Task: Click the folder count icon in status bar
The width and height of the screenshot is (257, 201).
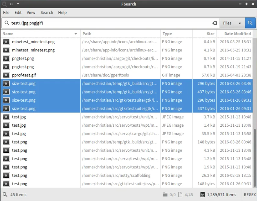Action: [165, 194]
